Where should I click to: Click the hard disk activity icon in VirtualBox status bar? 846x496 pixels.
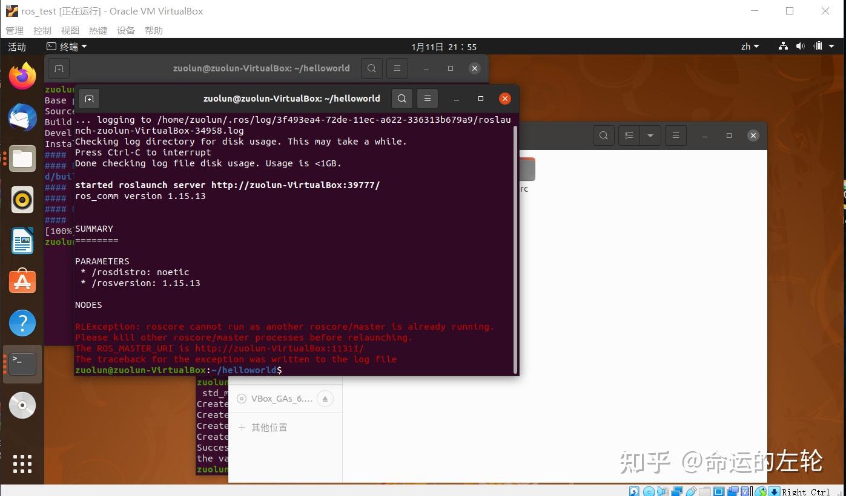[x=633, y=491]
